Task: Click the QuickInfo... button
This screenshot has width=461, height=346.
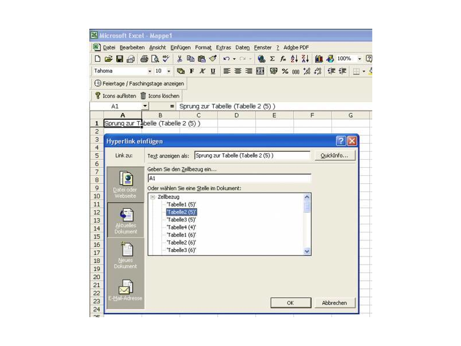Action: click(335, 155)
